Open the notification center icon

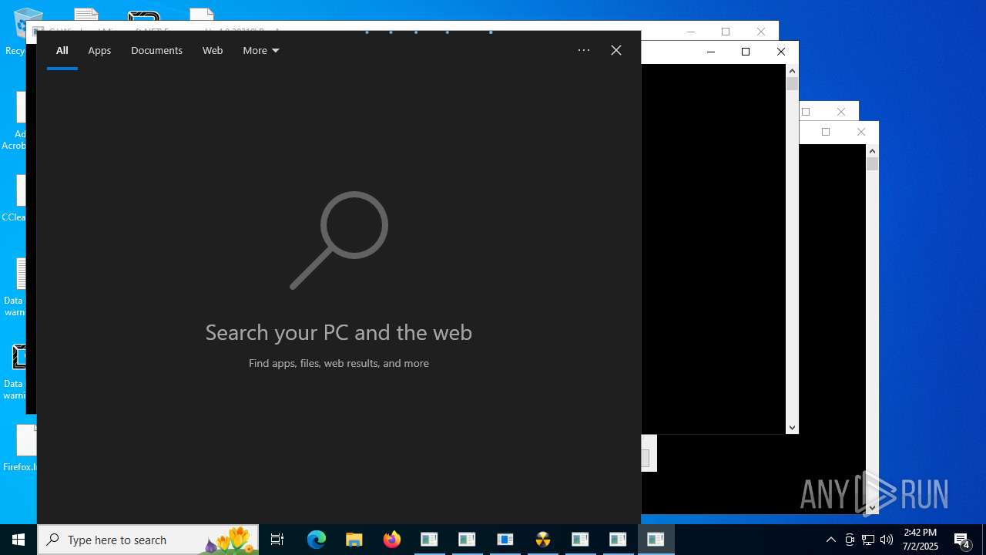pos(962,540)
